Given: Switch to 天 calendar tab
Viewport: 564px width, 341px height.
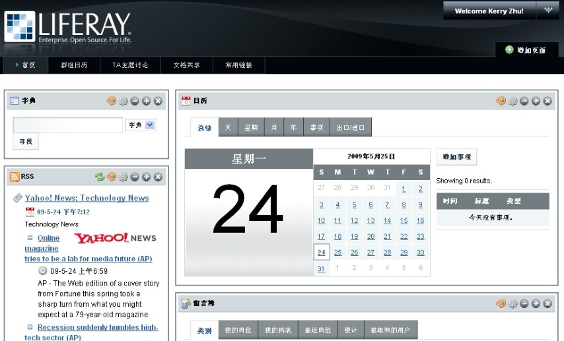Looking at the screenshot, I should [228, 127].
